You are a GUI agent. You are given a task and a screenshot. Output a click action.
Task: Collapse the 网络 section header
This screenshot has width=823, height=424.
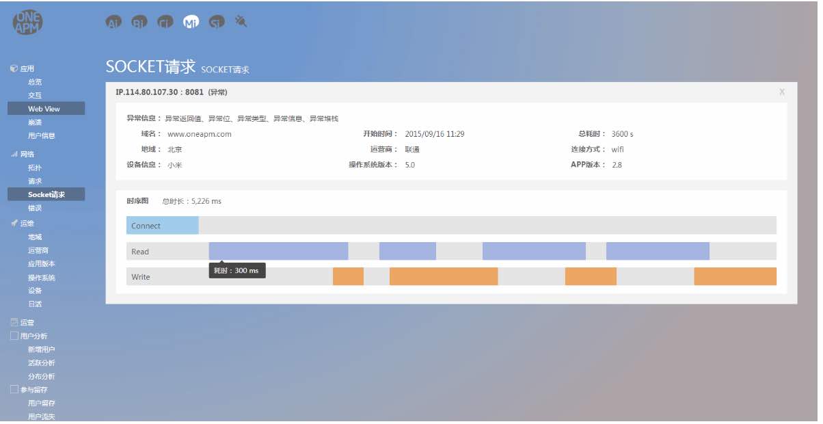[x=27, y=155]
